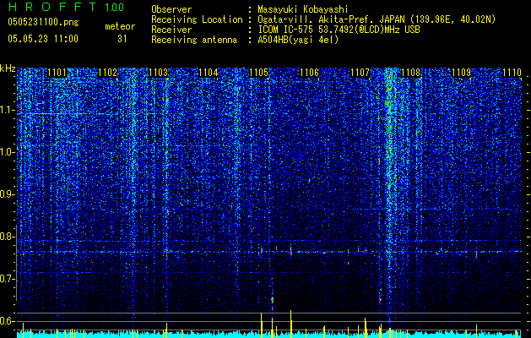Image resolution: width=531 pixels, height=338 pixels.
Task: Click the Receiver field label
Action: click(171, 30)
